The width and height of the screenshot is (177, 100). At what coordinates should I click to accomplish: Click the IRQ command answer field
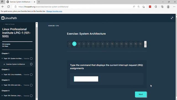click(x=86, y=79)
